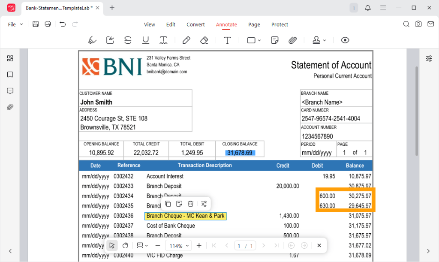The height and width of the screenshot is (262, 439).
Task: Open the notifications bell
Action: coord(367,8)
